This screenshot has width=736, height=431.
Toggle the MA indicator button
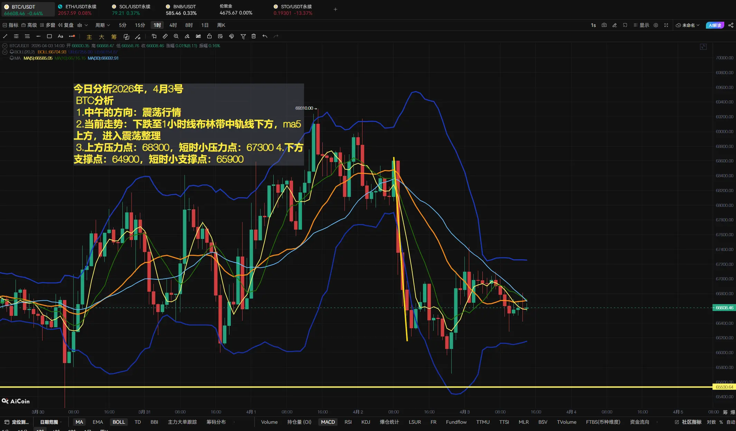pyautogui.click(x=79, y=422)
